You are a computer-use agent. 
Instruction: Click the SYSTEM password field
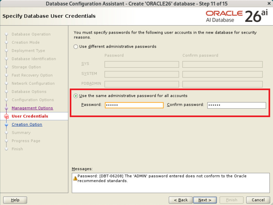tap(142, 74)
